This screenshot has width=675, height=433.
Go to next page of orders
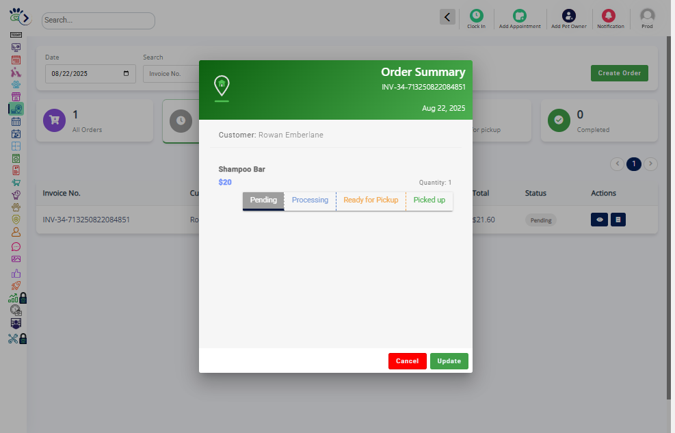650,163
